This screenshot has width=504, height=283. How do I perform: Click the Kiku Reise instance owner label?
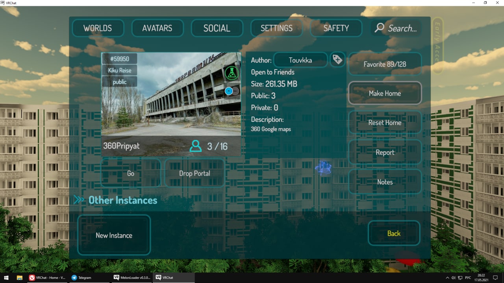120,70
